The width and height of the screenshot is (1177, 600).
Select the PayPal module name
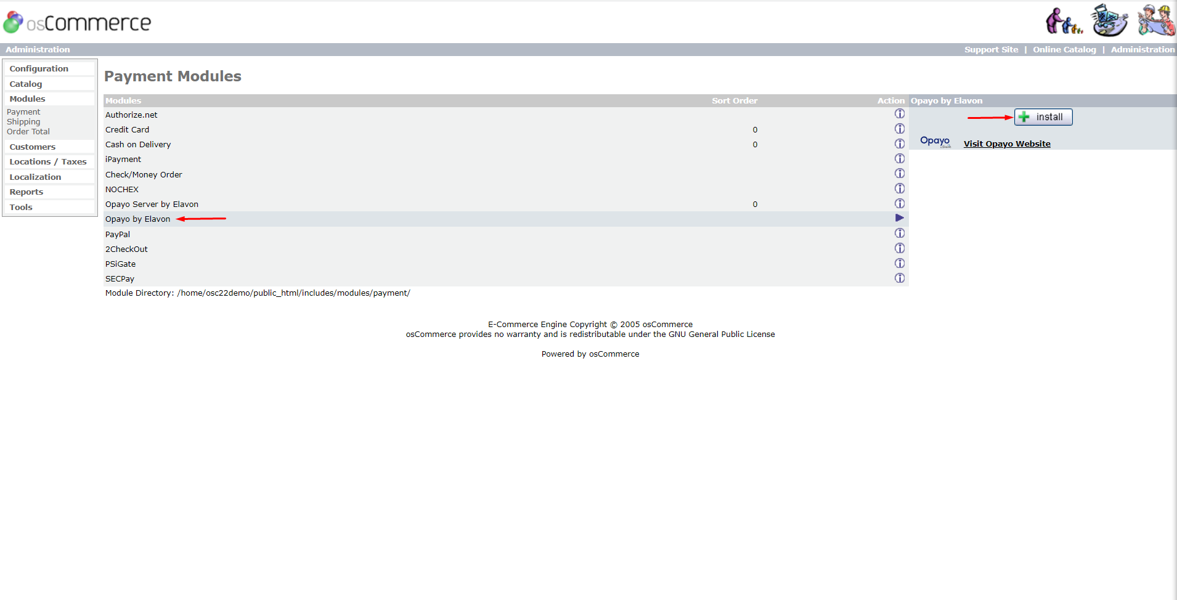(118, 234)
